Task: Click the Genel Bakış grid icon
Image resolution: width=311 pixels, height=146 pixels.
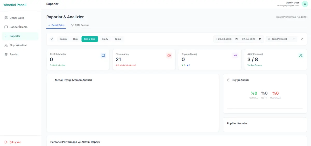Action: point(6,18)
